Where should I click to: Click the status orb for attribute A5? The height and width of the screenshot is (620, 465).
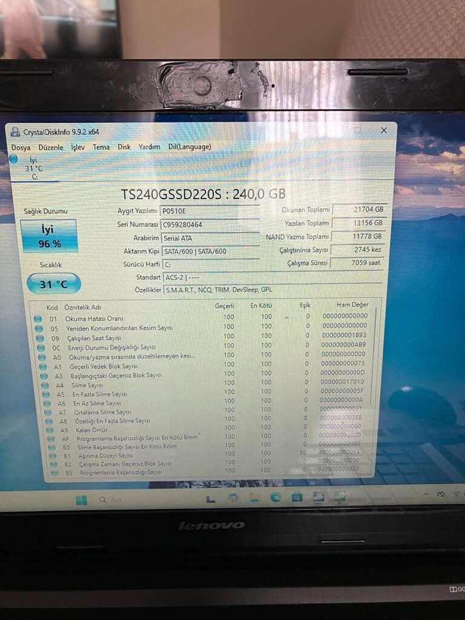click(46, 394)
